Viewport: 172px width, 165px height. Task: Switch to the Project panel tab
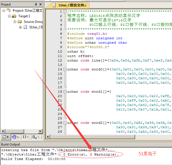pyautogui.click(x=6, y=137)
